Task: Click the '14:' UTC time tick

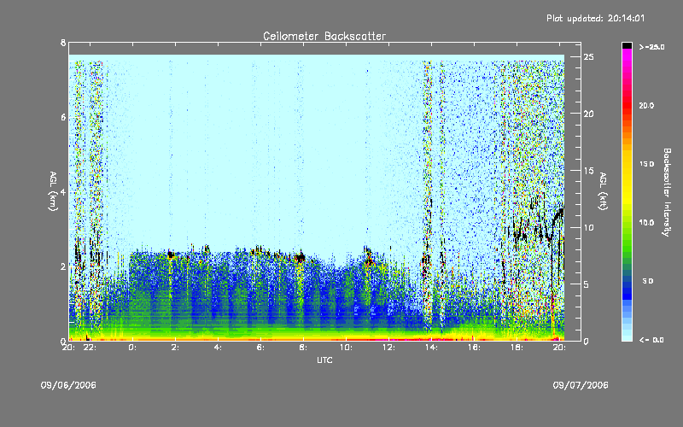Action: click(x=431, y=348)
